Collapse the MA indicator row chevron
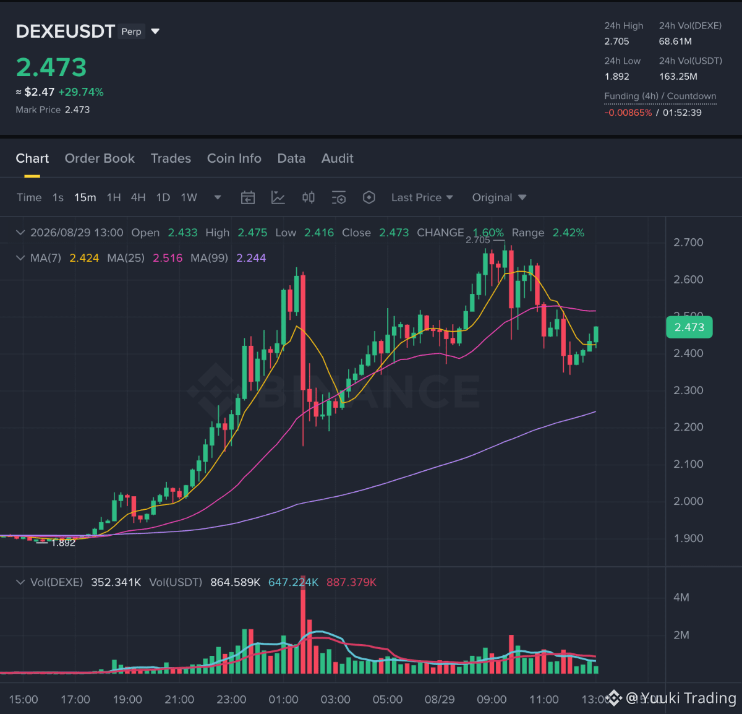The height and width of the screenshot is (714, 742). coord(20,258)
